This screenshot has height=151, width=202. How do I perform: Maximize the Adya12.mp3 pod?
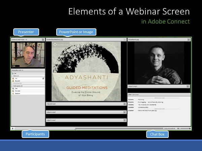(125, 120)
